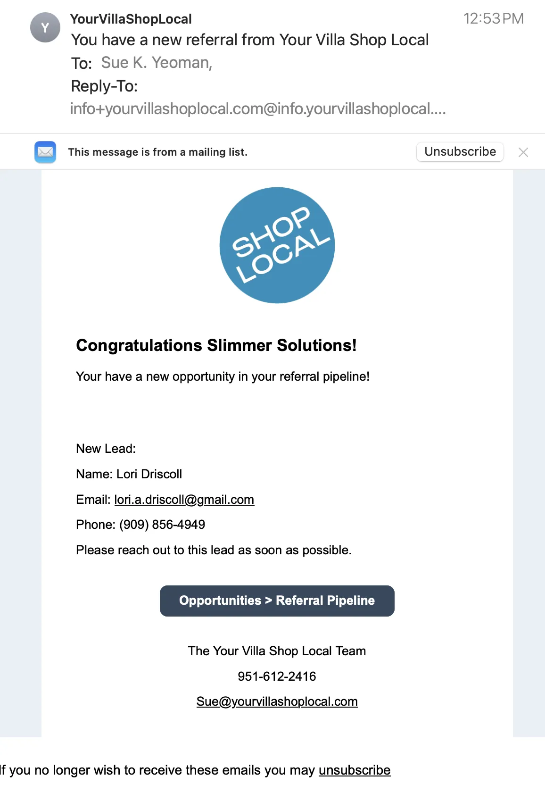Open the Sue@yourvillashoplocal.com email link

pos(277,701)
